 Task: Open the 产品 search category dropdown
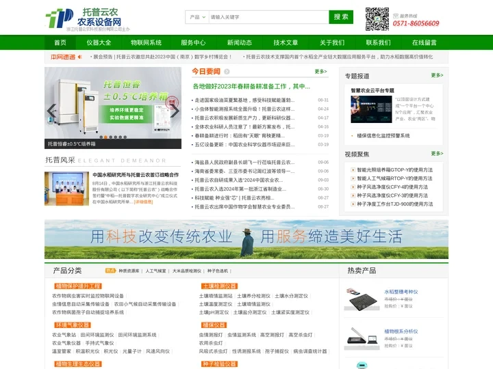coord(197,17)
